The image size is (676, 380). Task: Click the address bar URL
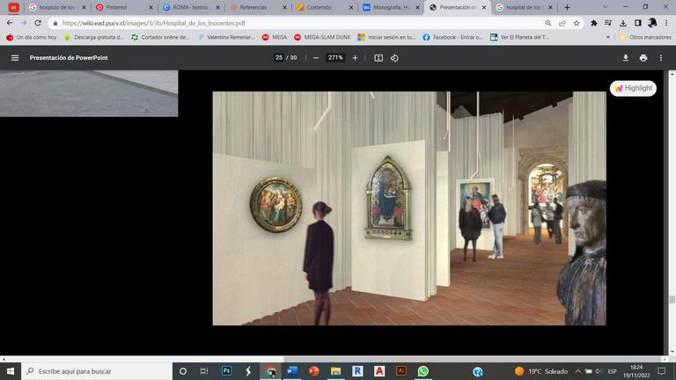coord(153,23)
